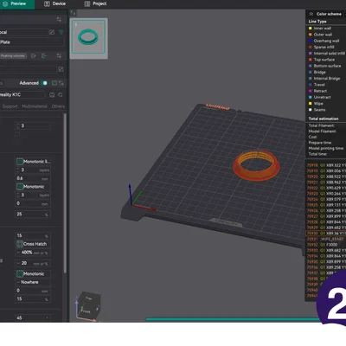This screenshot has height=346, width=346.
Task: Open the search settings magnifier icon
Action: coord(61,94)
